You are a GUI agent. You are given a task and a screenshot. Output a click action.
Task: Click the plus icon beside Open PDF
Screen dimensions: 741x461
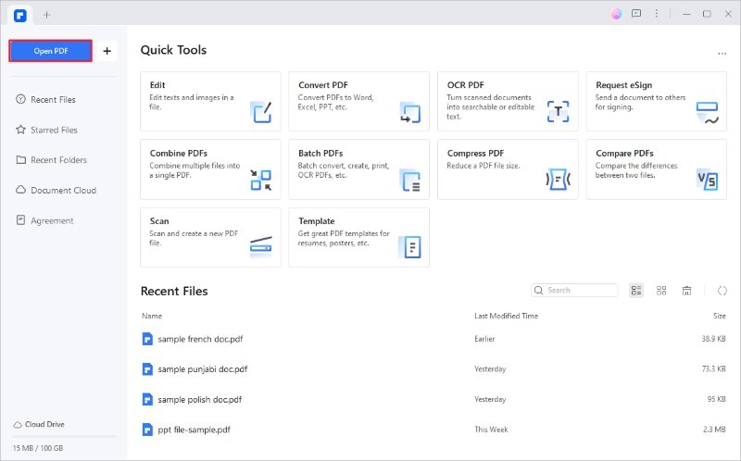107,51
